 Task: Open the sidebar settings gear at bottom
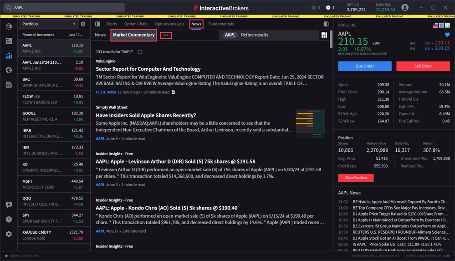(x=9, y=234)
